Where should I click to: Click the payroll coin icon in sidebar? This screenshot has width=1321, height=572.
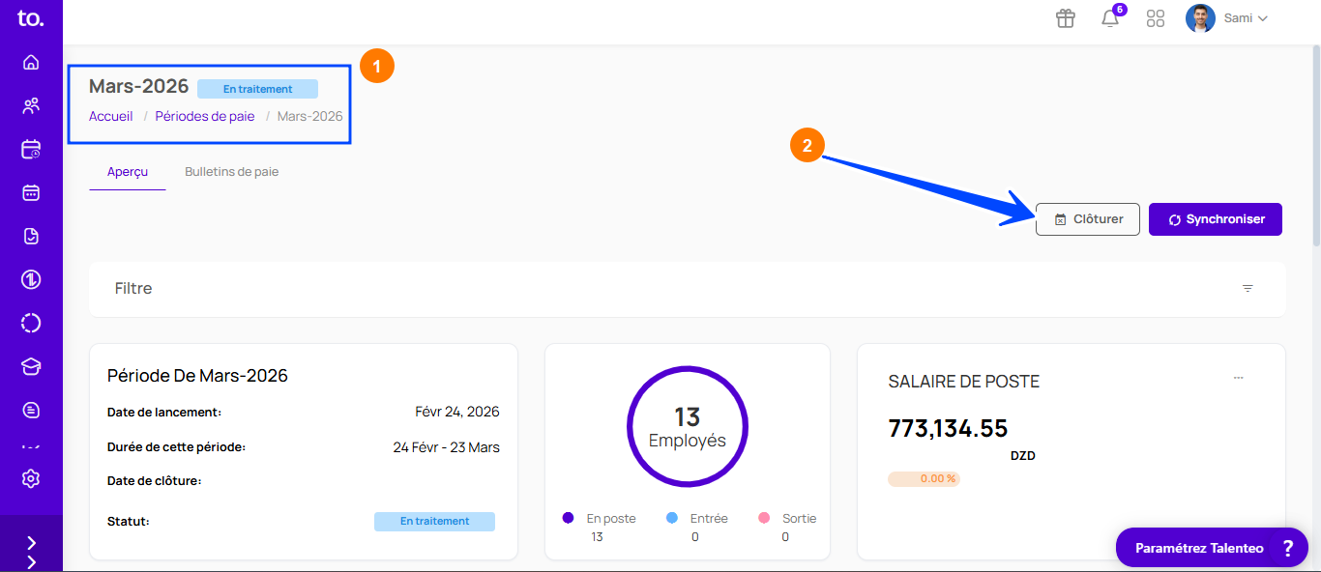click(31, 280)
